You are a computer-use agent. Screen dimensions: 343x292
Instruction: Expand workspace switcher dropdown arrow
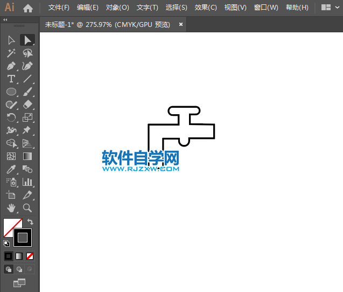(x=337, y=8)
